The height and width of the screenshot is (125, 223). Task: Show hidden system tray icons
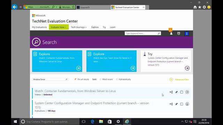[x=182, y=122]
